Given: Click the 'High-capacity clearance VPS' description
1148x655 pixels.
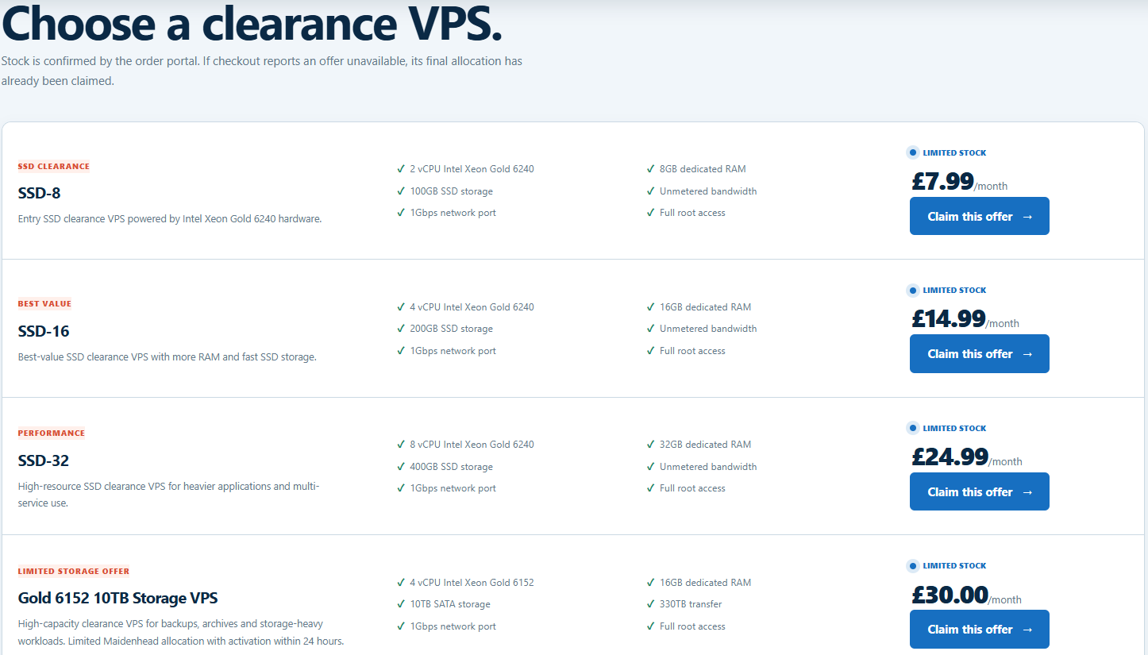Looking at the screenshot, I should (181, 633).
